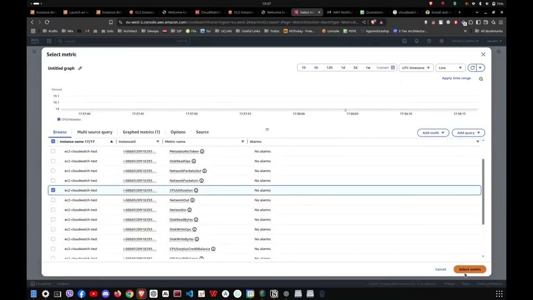
Task: Toggle the select-all Instance name checkbox
Action: pos(53,142)
